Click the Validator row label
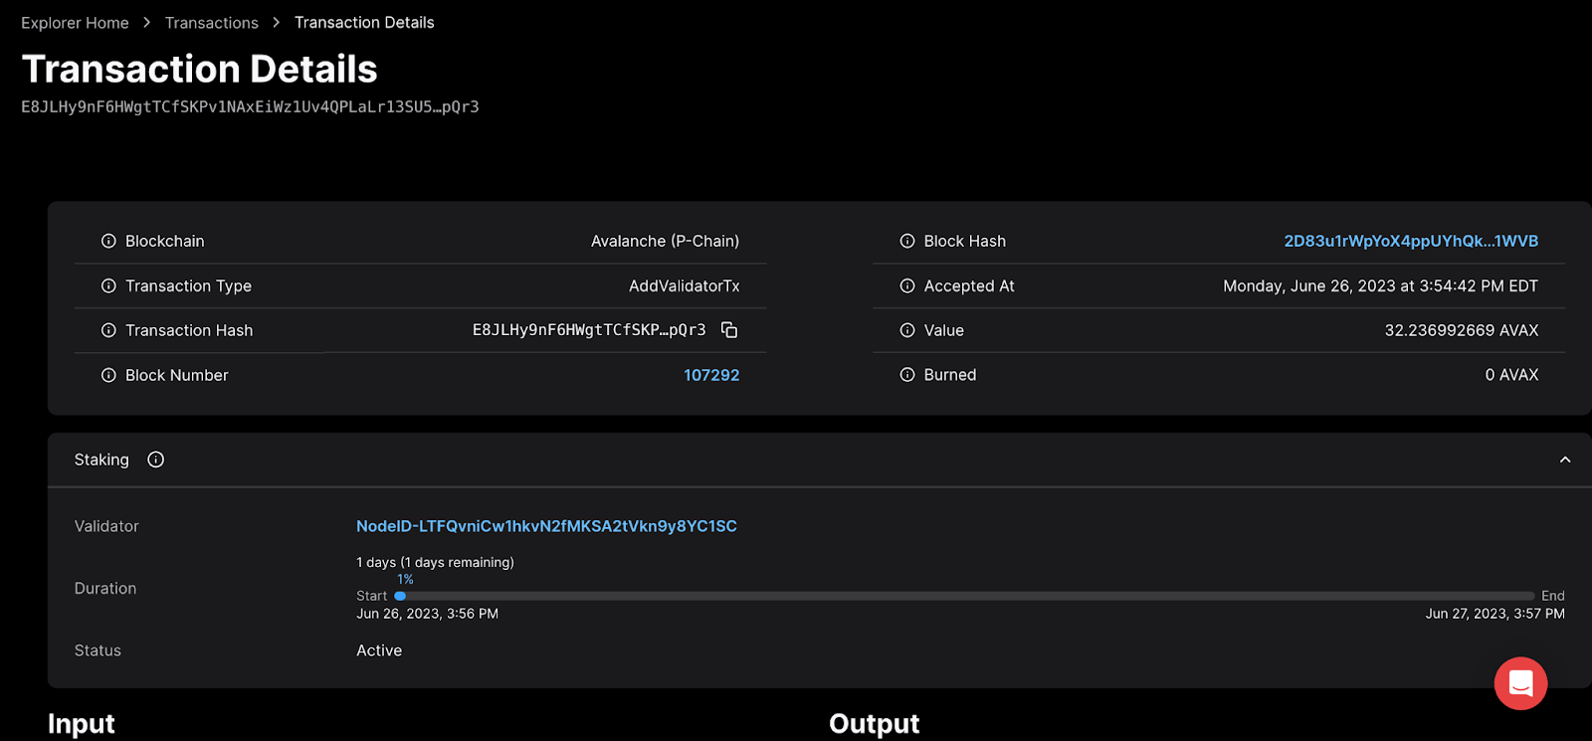1592x741 pixels. tap(106, 526)
